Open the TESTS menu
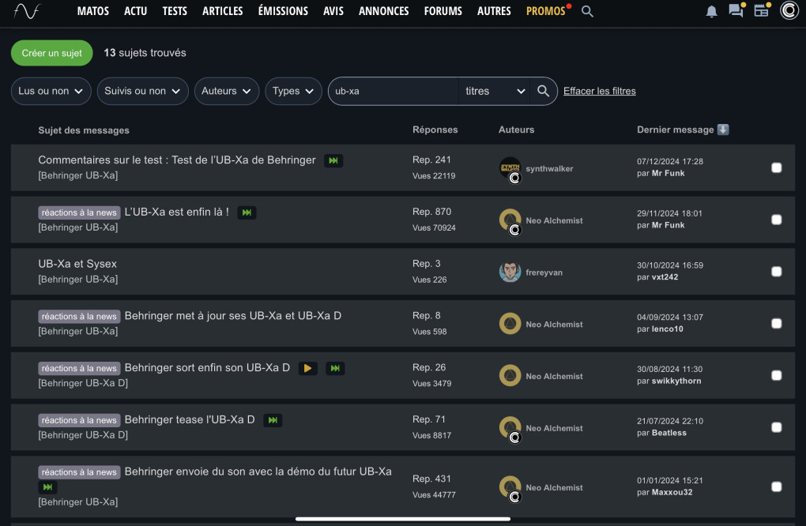The image size is (806, 526). [x=175, y=11]
